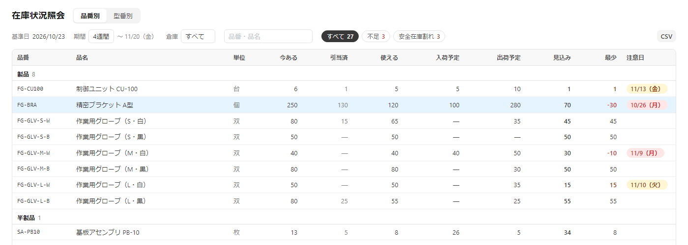
Task: Export data with the CSV button
Action: (666, 36)
